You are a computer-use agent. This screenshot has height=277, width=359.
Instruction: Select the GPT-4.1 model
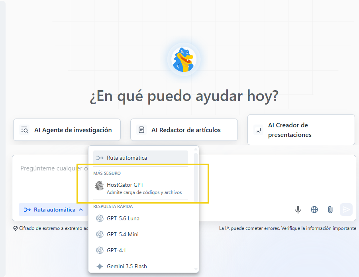141,250
